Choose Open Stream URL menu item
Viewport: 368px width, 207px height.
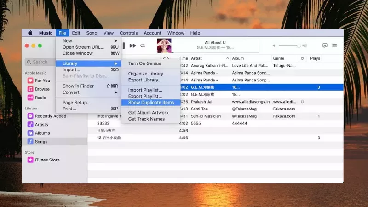[88, 47]
